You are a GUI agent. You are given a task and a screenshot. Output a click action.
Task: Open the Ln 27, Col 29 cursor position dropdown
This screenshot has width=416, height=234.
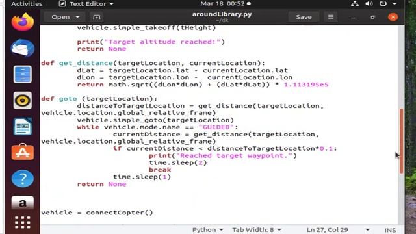[338, 229]
